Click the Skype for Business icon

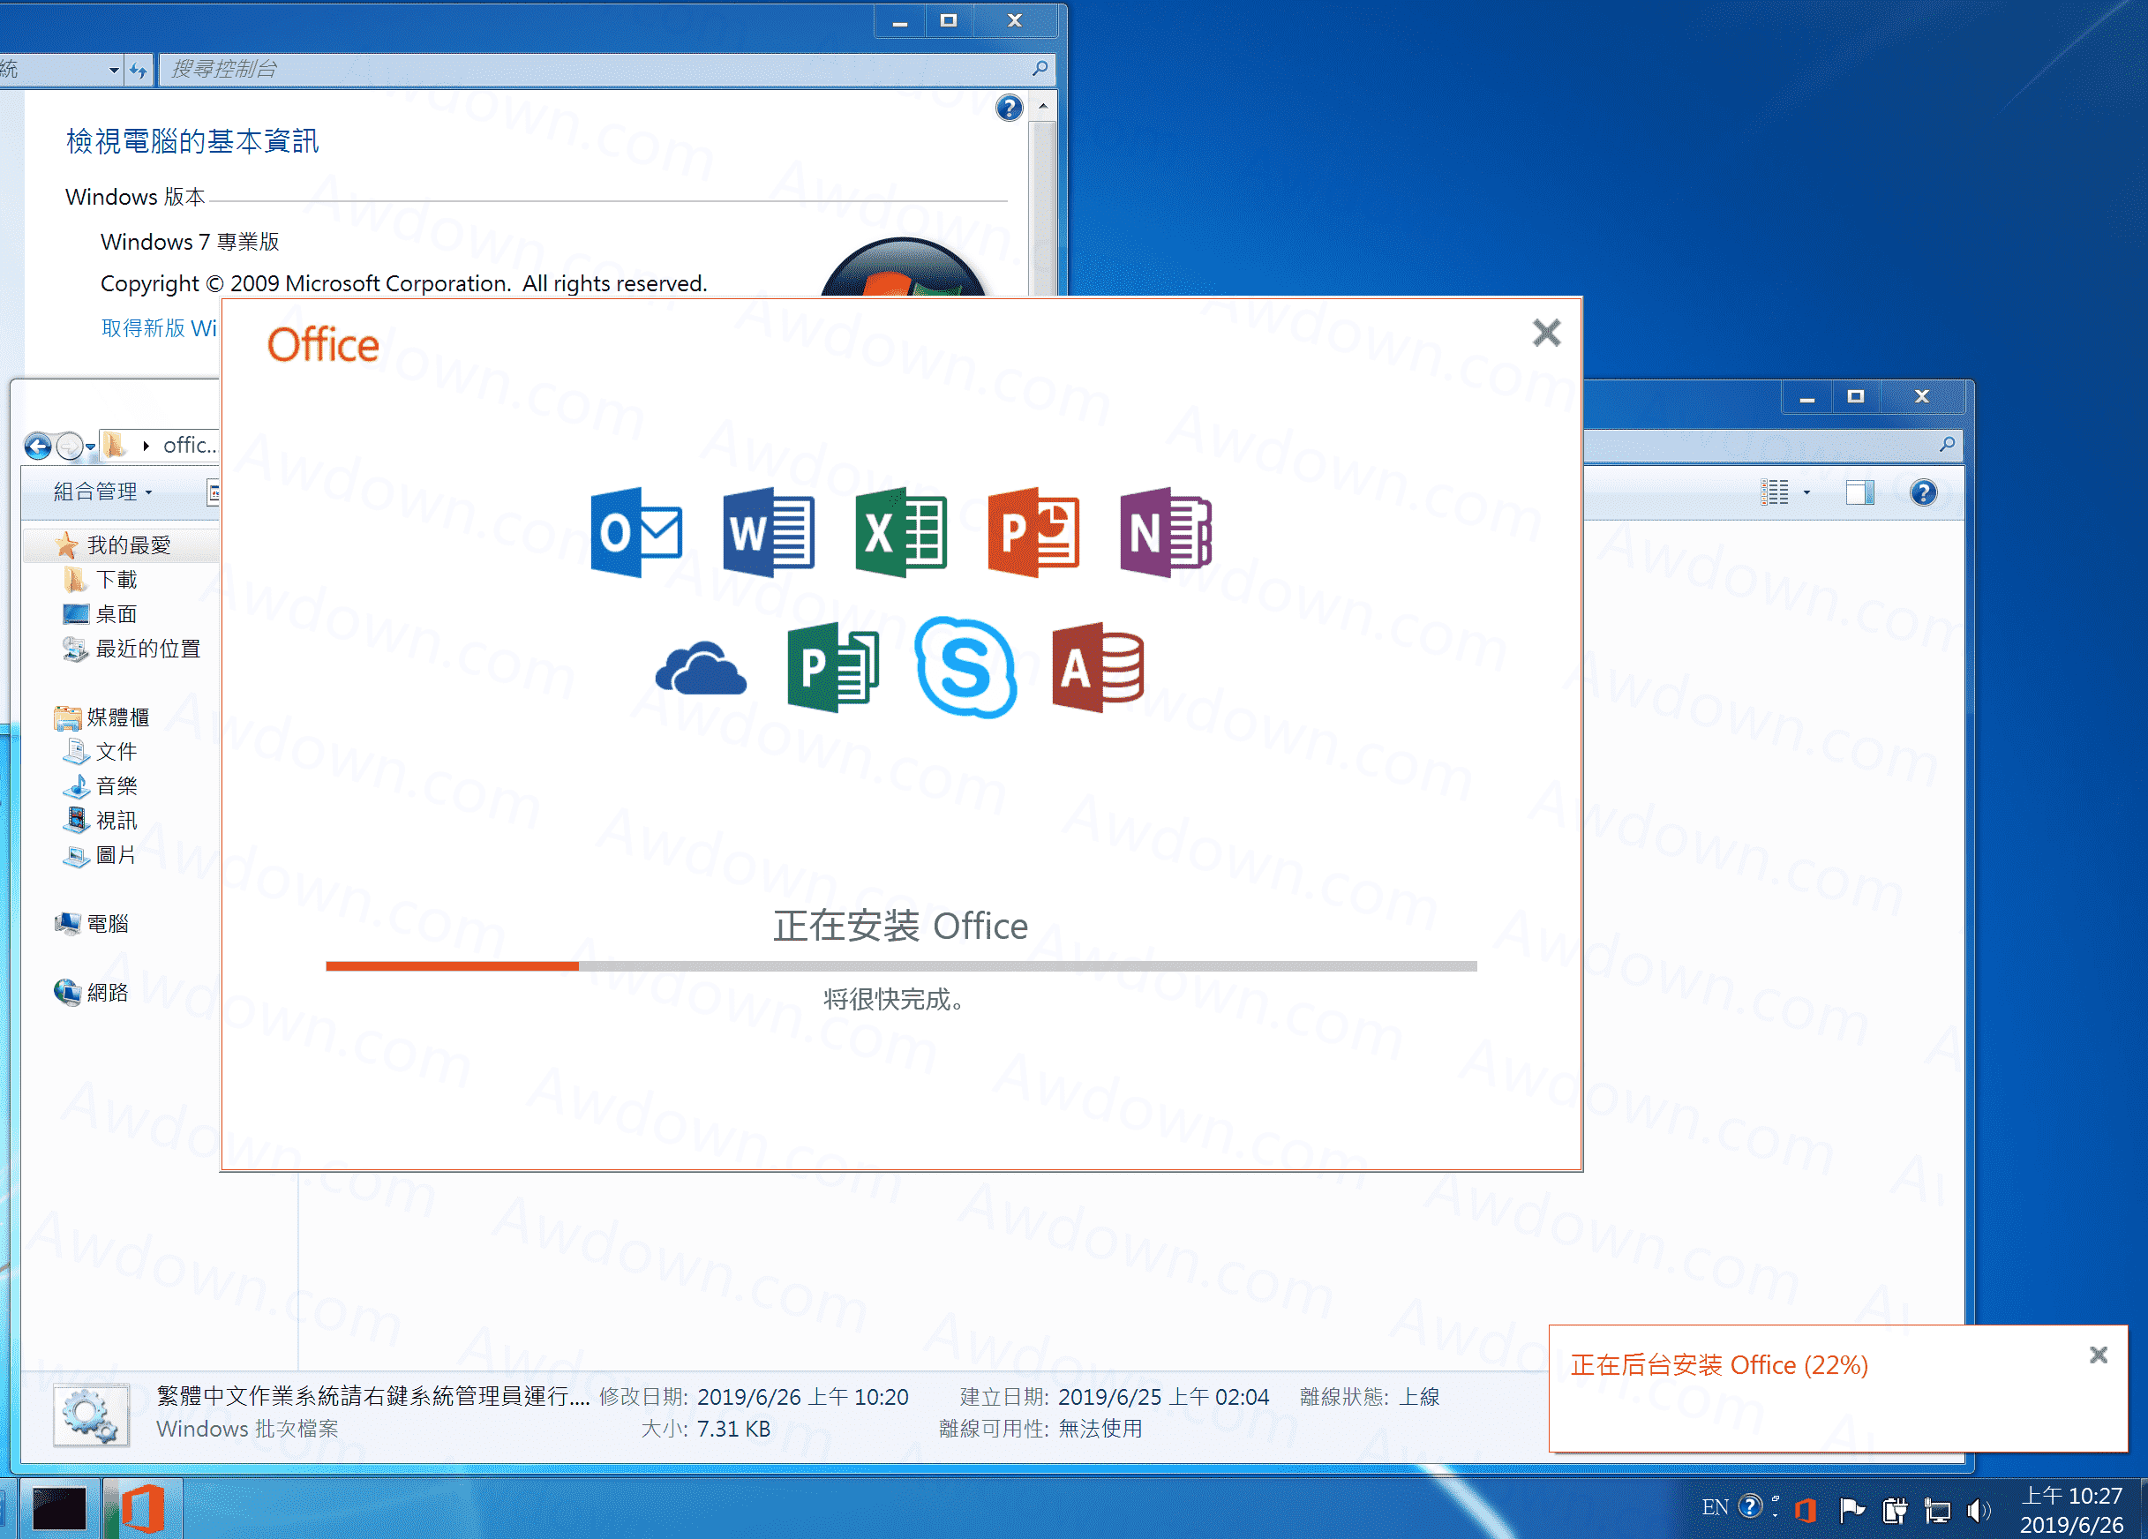pyautogui.click(x=965, y=668)
